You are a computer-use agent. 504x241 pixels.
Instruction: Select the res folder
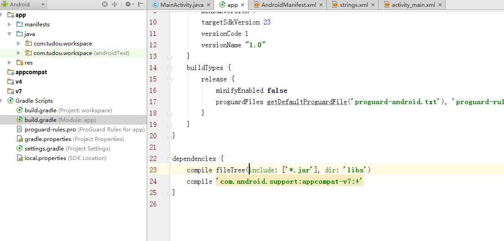[x=28, y=63]
